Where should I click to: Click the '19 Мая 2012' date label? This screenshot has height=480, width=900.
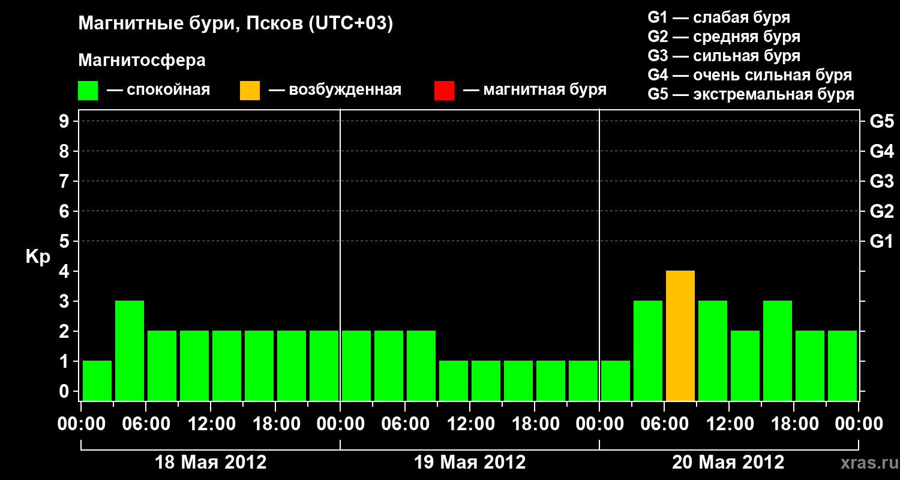pyautogui.click(x=470, y=462)
